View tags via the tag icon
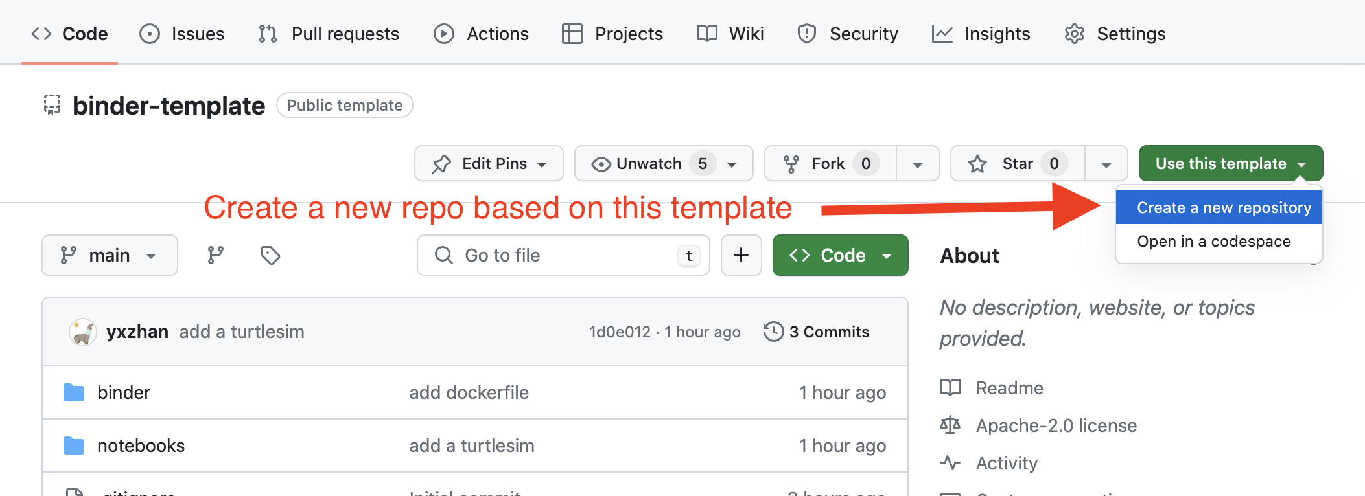1365x496 pixels. 270,255
